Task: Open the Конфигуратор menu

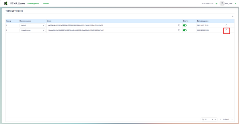Action: point(33,3)
